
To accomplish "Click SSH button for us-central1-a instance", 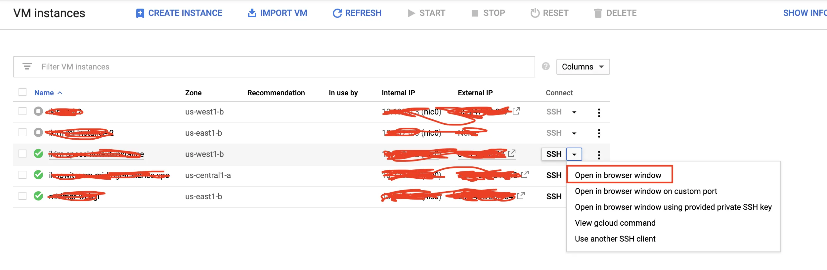I will (554, 175).
